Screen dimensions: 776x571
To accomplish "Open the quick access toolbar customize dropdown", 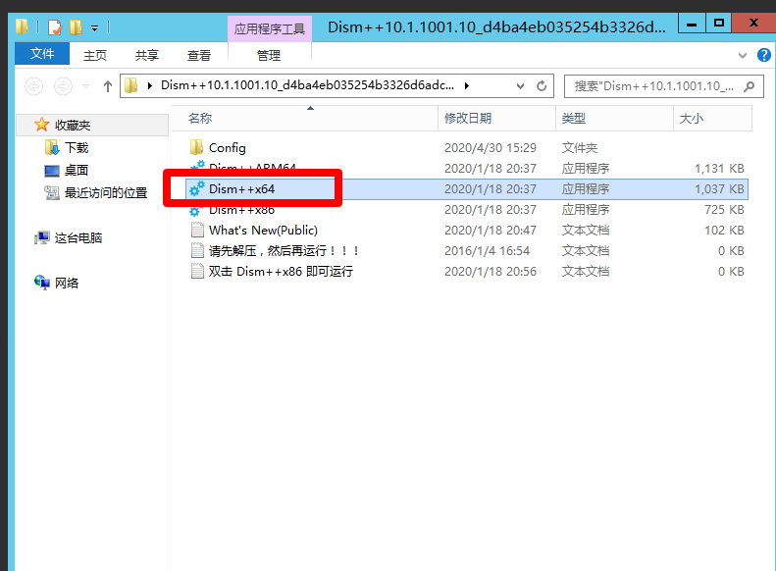I will click(94, 28).
